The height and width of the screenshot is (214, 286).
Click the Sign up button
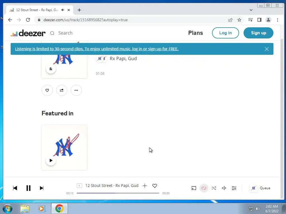click(x=258, y=33)
